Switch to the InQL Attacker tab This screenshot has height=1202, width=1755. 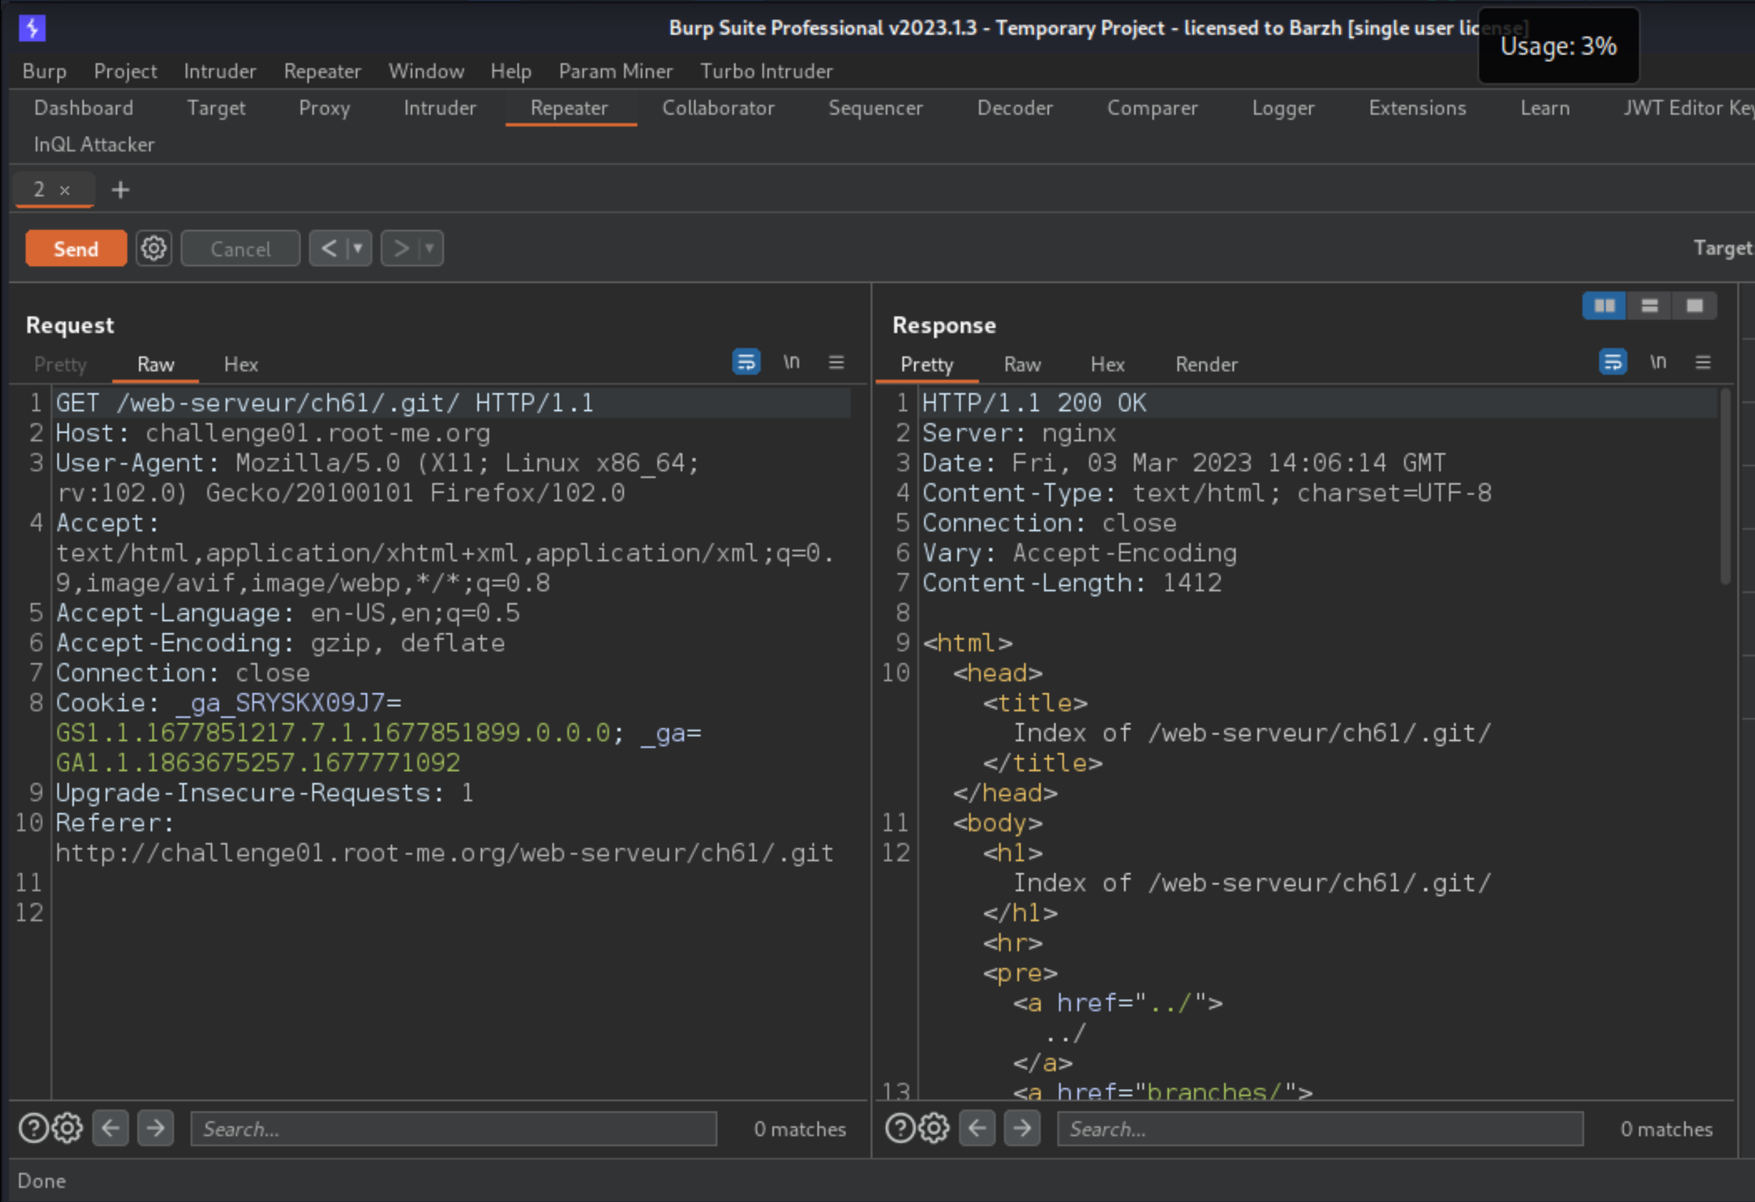coord(94,144)
